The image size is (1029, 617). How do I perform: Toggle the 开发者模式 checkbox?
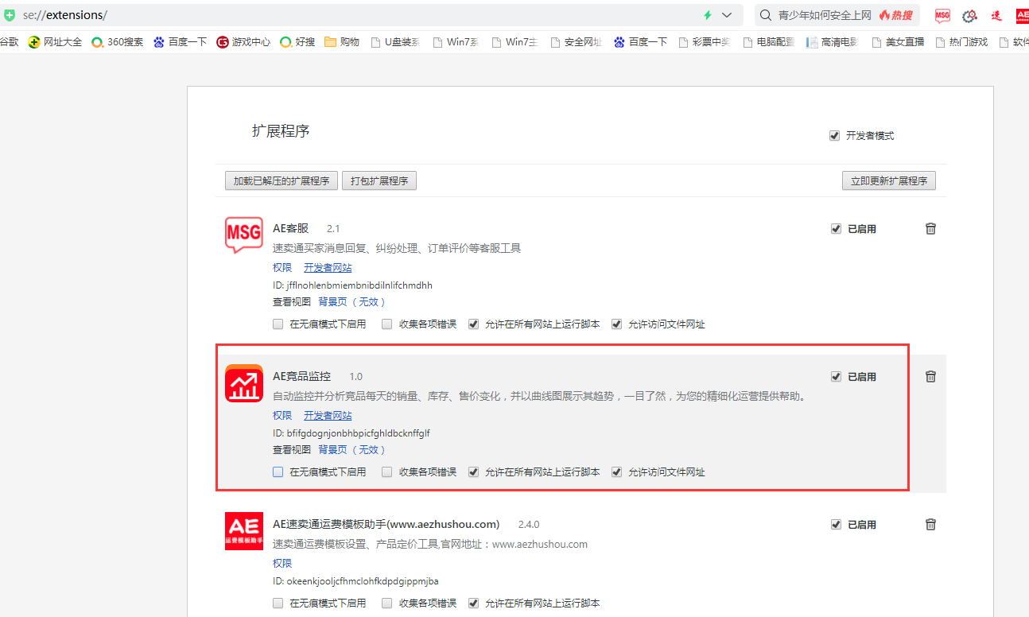tap(834, 136)
